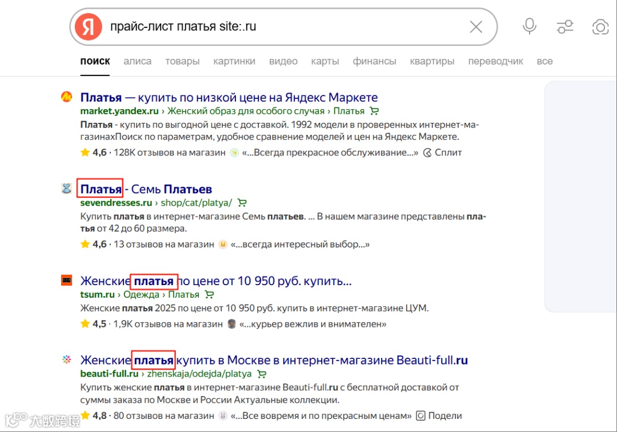Click reviewer avatar beside курьер вежлив quote

[x=232, y=324]
